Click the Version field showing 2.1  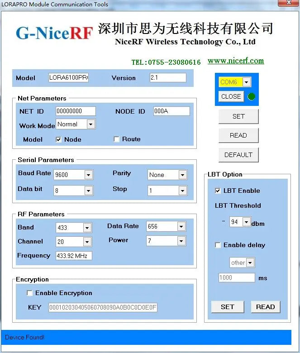[168, 78]
